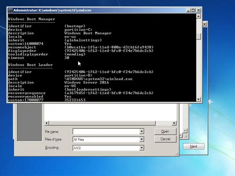The height and width of the screenshot is (176, 235).
Task: Click the 'custom:16000074' entry
Action: point(26,44)
